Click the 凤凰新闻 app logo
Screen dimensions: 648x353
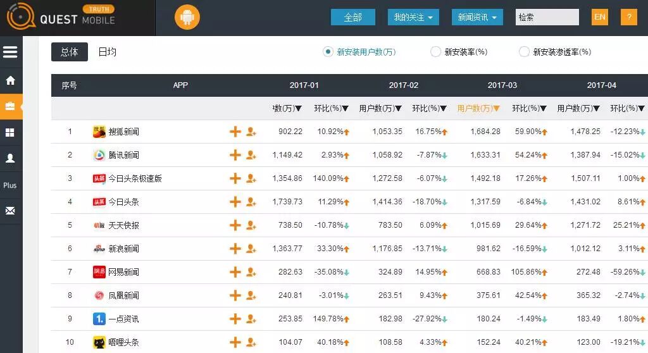tap(99, 295)
